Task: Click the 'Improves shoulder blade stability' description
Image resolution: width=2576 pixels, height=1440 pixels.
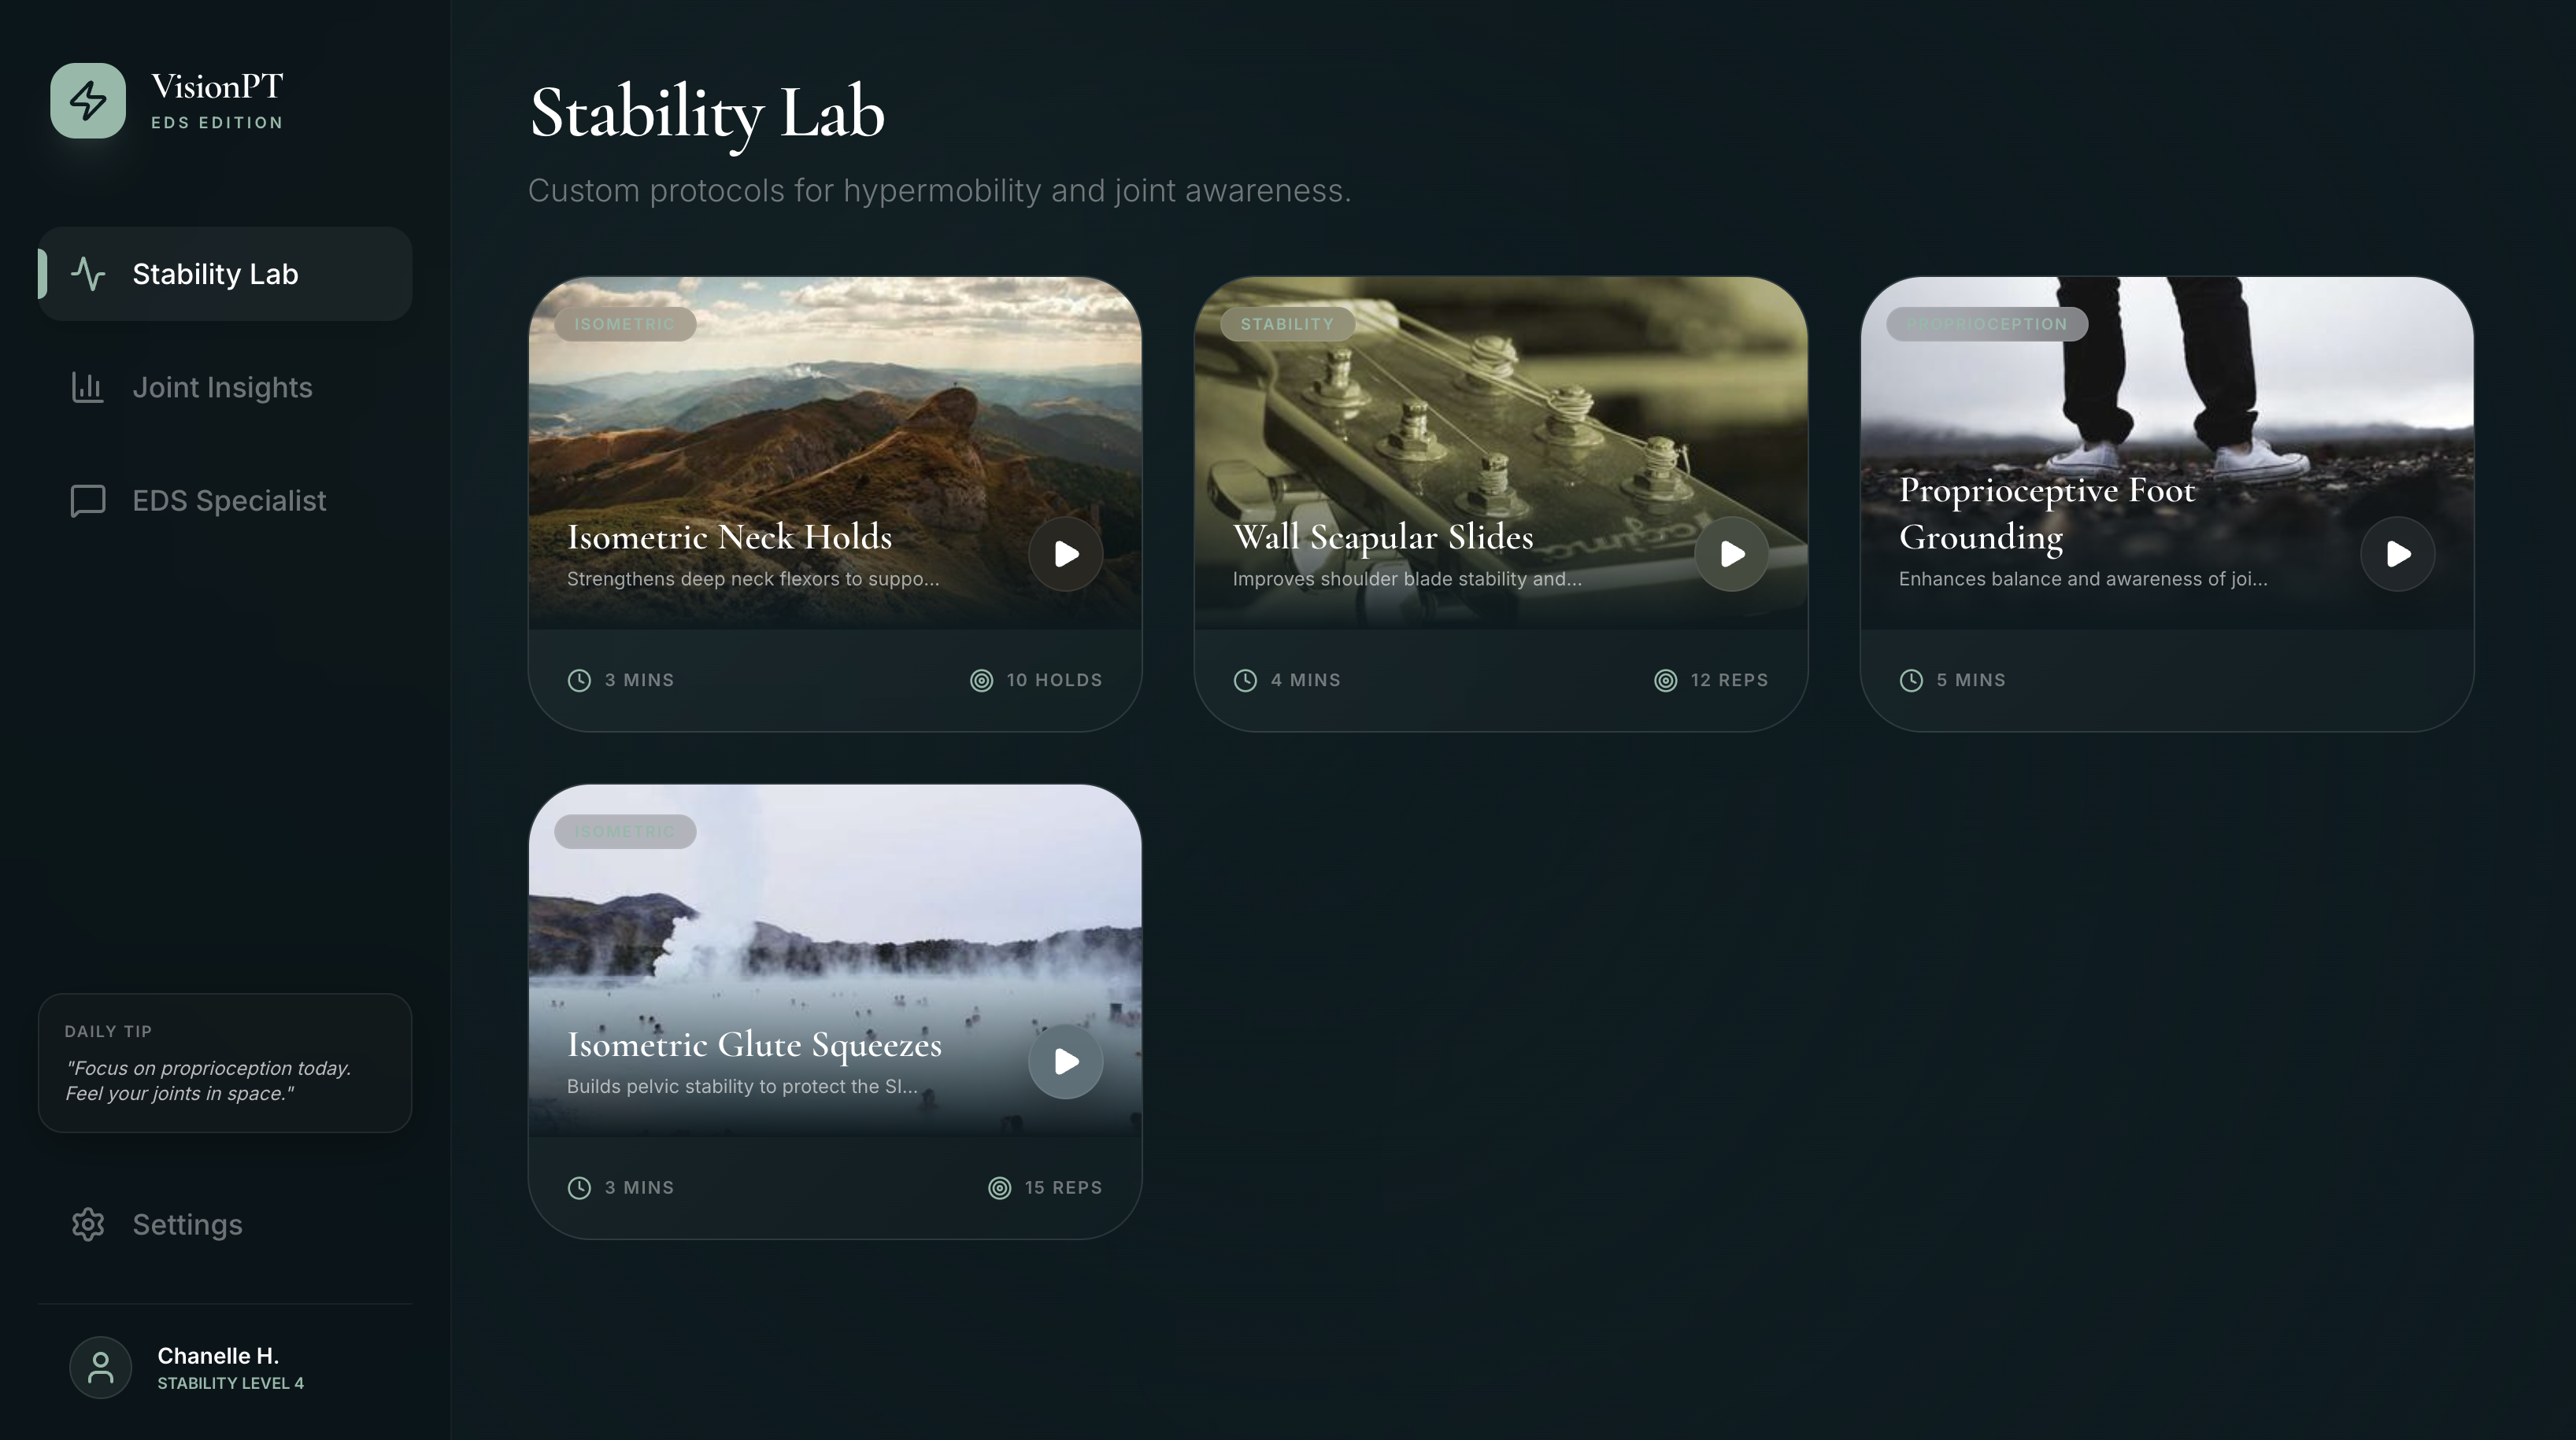Action: [1407, 580]
